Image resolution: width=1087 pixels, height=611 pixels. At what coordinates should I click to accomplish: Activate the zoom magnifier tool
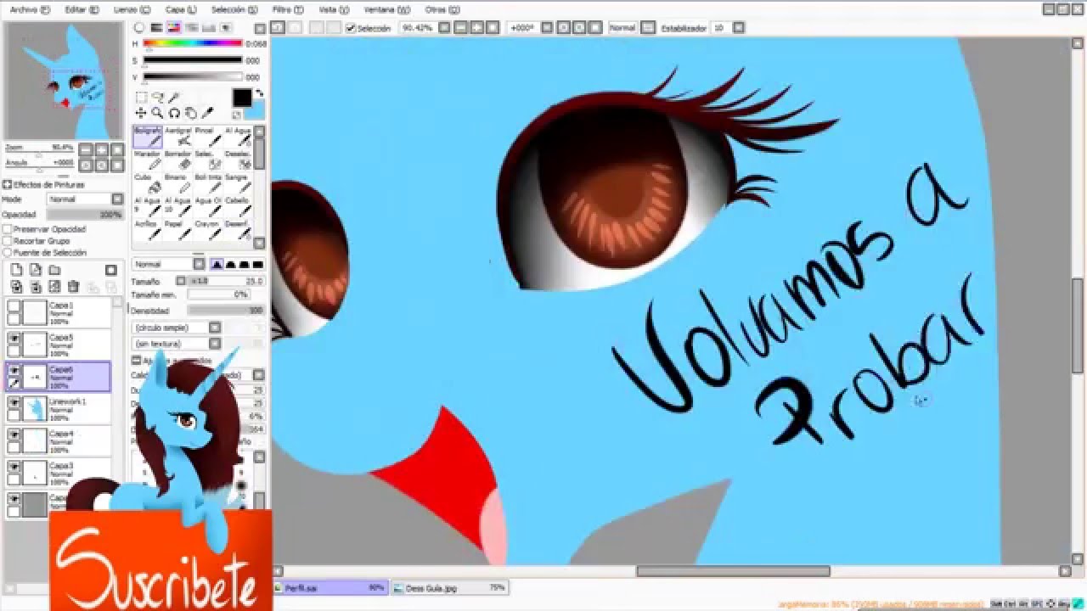[x=157, y=113]
